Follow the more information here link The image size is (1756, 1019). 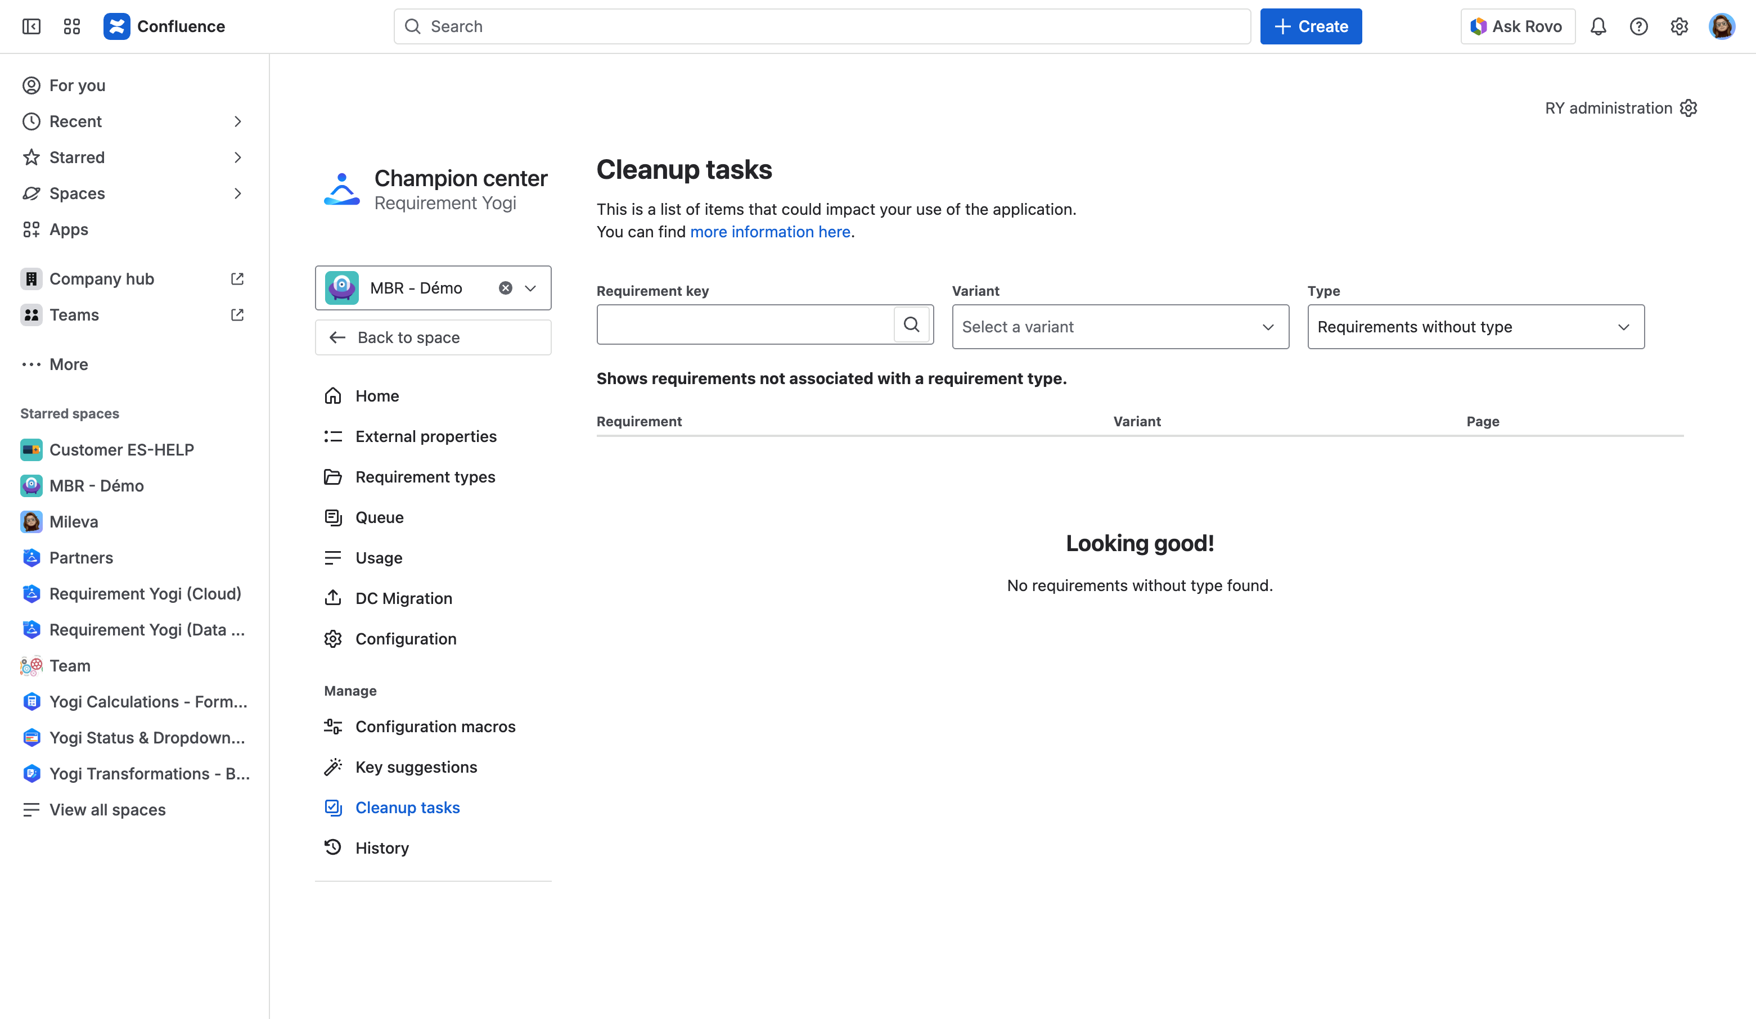pyautogui.click(x=770, y=232)
